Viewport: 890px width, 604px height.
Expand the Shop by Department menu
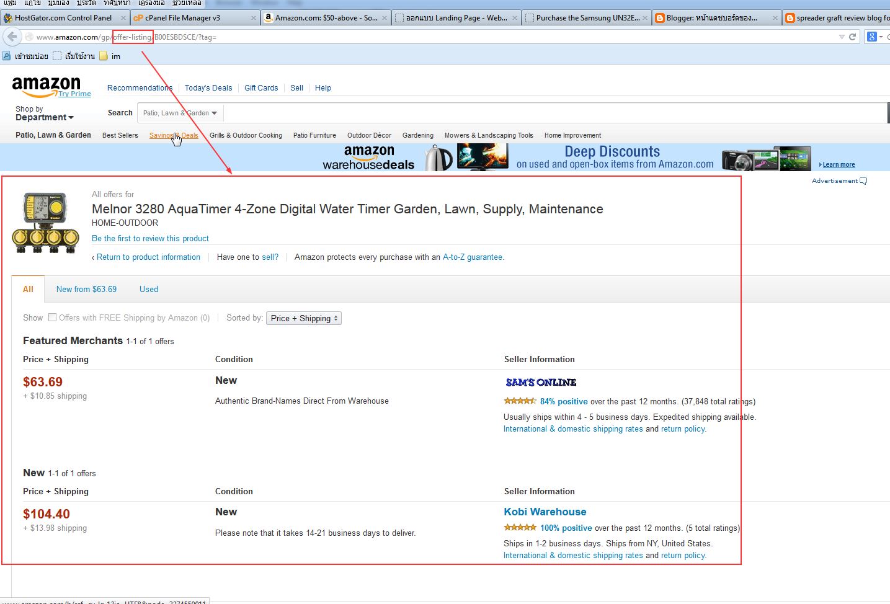[44, 113]
